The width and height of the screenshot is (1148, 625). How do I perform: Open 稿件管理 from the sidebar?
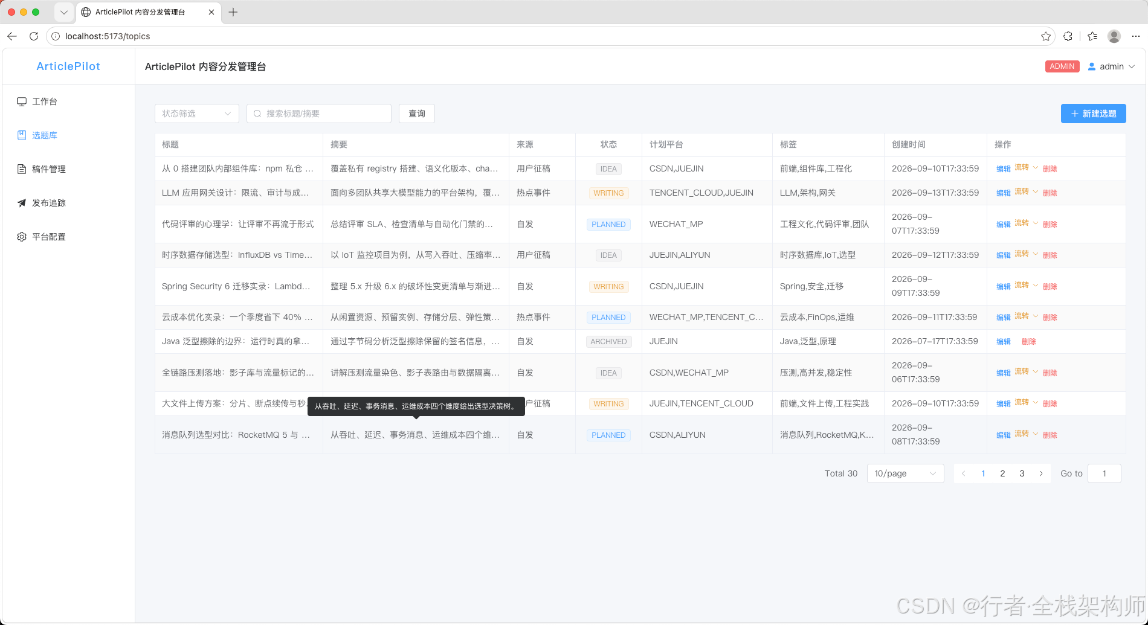68,169
